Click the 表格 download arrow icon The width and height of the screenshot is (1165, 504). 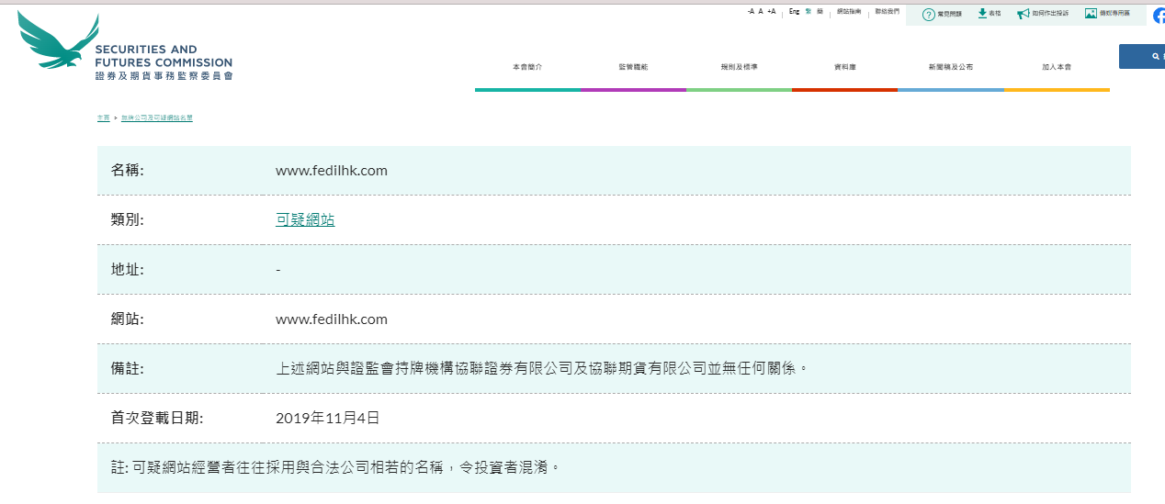click(982, 13)
